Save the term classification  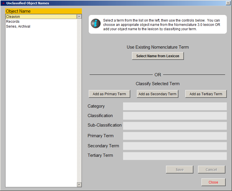tap(179, 169)
